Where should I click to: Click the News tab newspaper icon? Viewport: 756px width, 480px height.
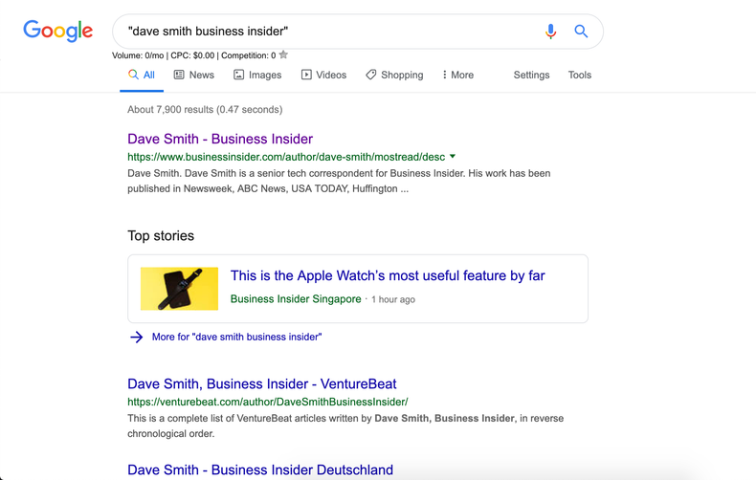(x=179, y=75)
